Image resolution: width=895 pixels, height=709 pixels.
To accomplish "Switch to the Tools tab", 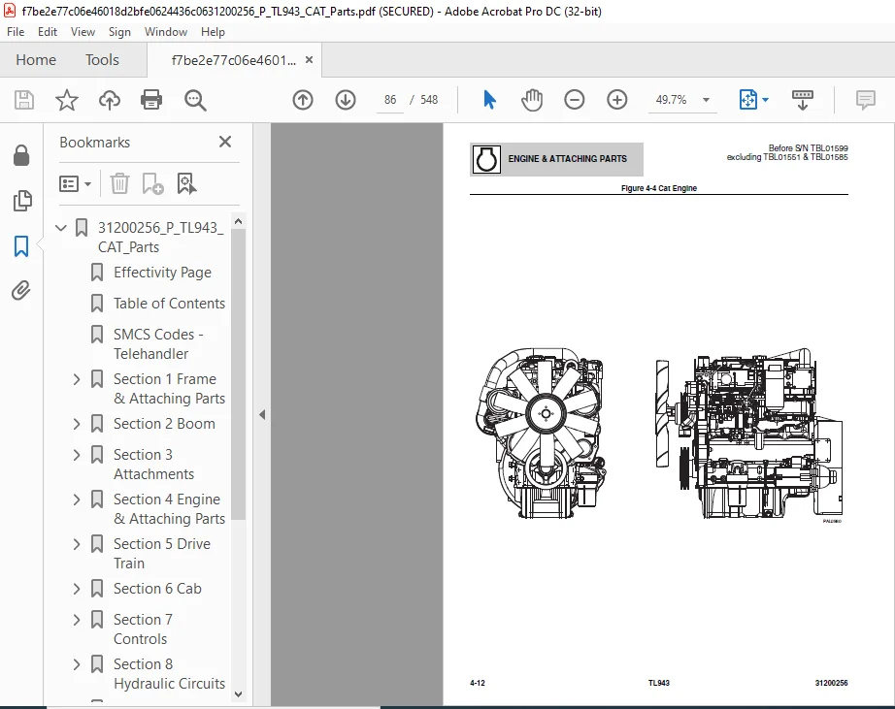I will (x=102, y=60).
